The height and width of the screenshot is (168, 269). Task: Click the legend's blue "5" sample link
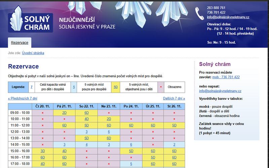(74, 87)
